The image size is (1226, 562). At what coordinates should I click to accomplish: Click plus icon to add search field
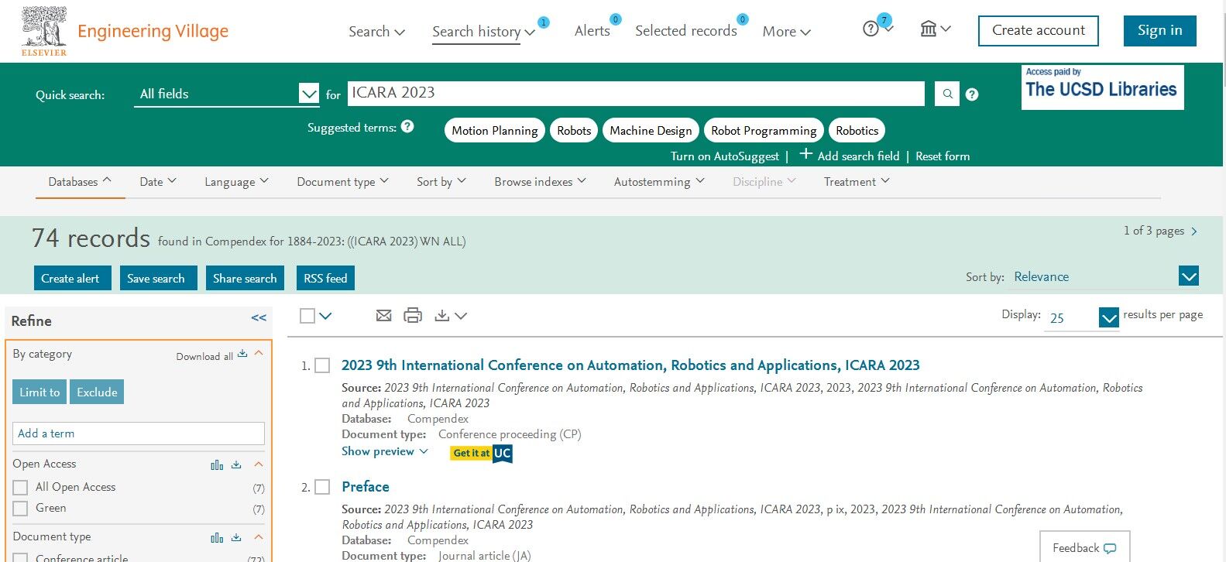coord(805,154)
